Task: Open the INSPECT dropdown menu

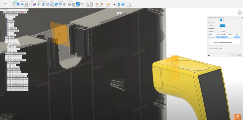Action: (x=108, y=7)
